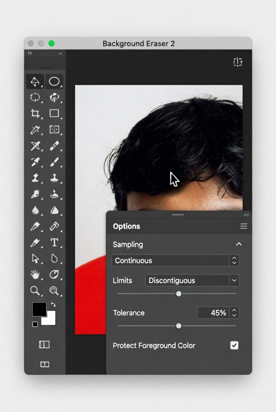276x412 pixels.
Task: Select the 3D pyramid shape tool
Action: coord(35,81)
